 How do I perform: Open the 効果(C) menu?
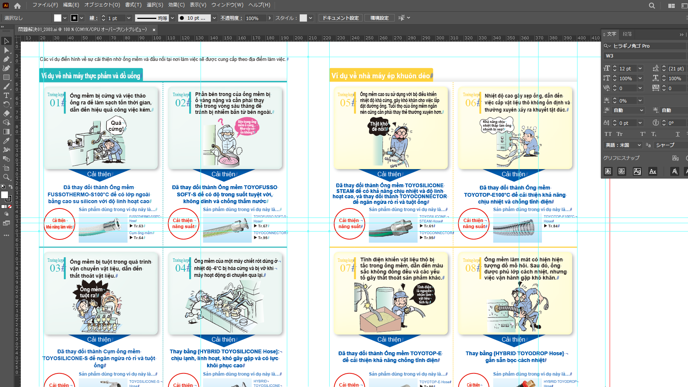176,5
